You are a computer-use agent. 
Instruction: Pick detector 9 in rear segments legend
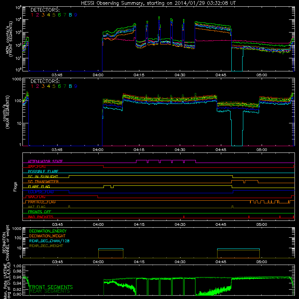pyautogui.click(x=76, y=86)
